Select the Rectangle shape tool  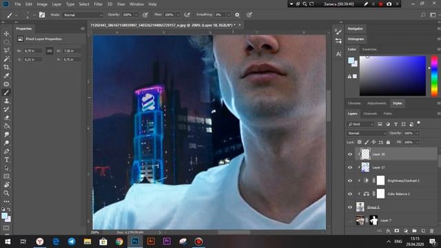(x=6, y=176)
